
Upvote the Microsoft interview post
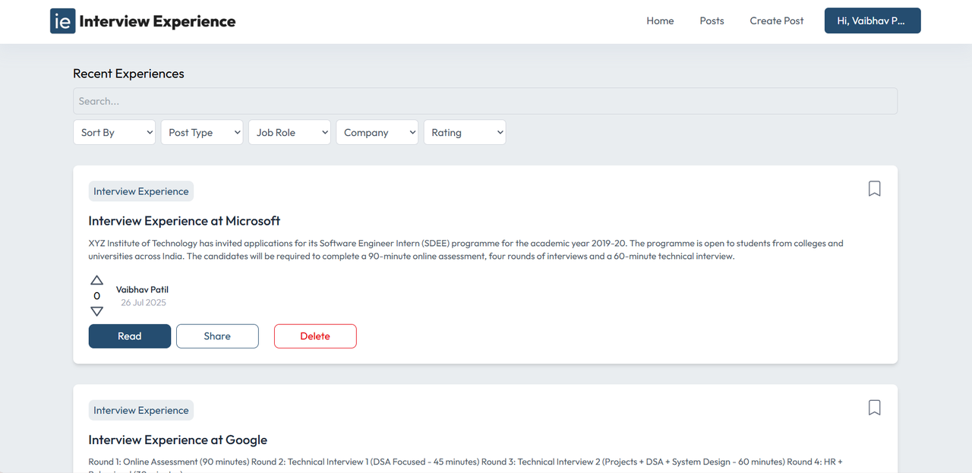(96, 280)
